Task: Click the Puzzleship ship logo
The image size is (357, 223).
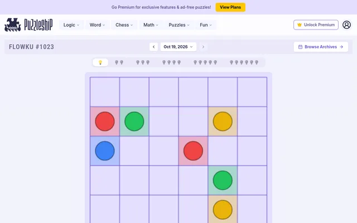Action: tap(13, 25)
